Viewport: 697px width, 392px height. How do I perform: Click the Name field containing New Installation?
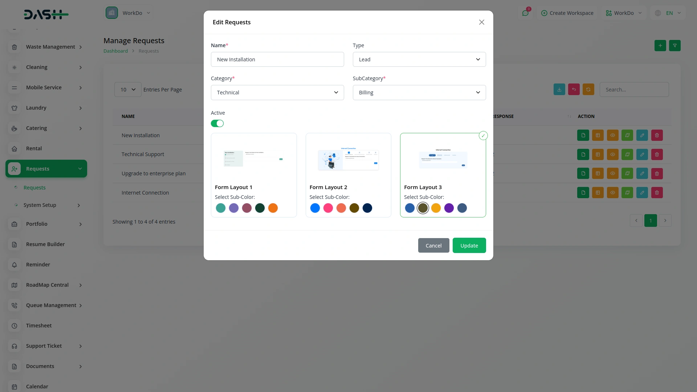[x=277, y=60]
